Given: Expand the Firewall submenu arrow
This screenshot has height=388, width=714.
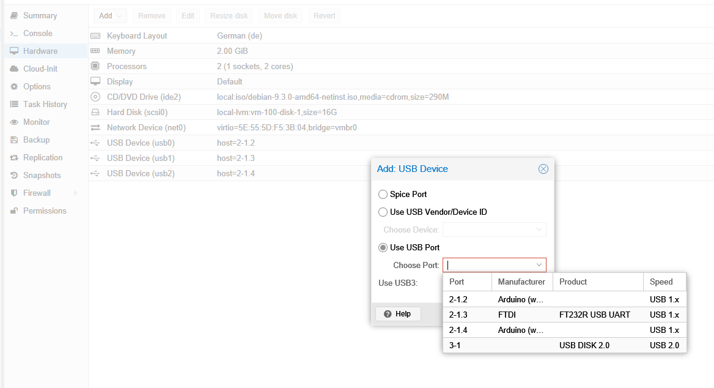Looking at the screenshot, I should (x=76, y=193).
